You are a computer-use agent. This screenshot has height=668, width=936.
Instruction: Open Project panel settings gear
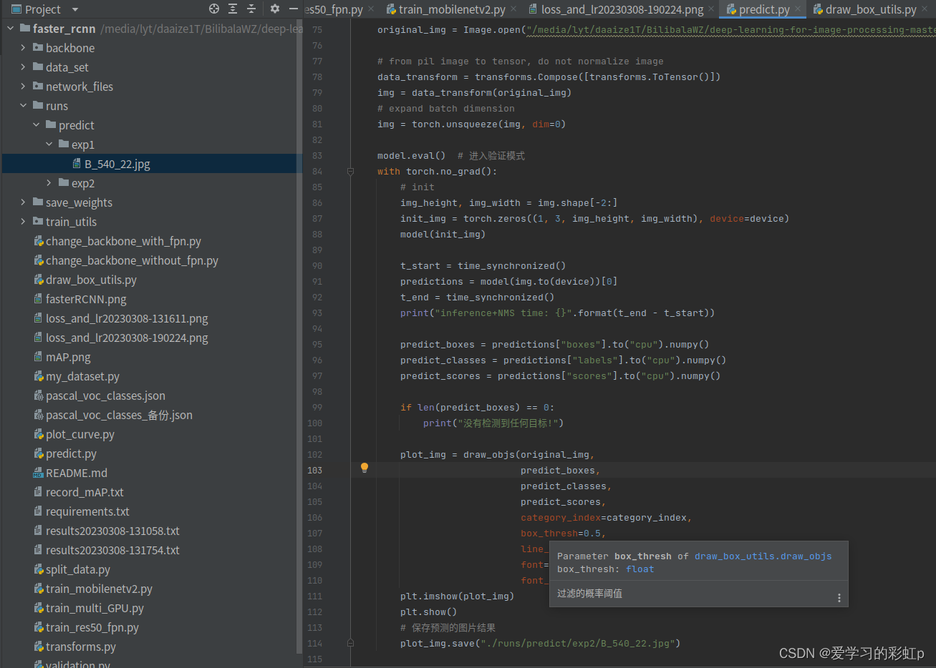tap(275, 9)
